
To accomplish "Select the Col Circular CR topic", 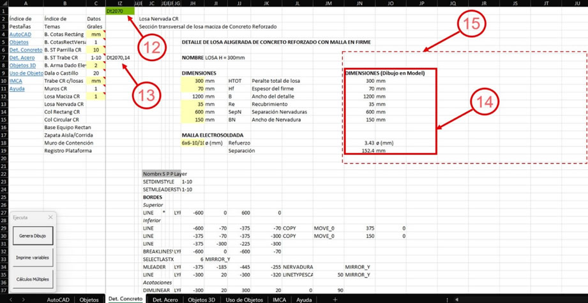I will (x=64, y=120).
